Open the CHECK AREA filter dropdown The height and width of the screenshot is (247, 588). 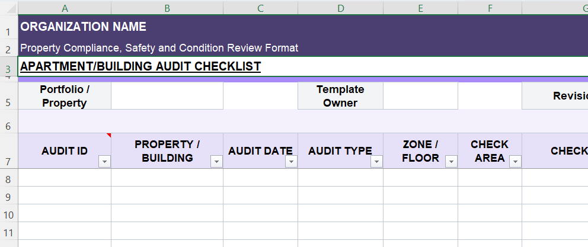(515, 162)
